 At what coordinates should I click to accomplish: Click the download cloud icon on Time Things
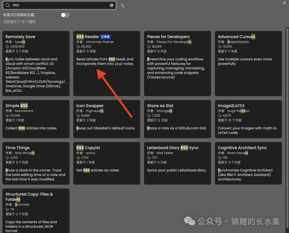click(x=7, y=158)
